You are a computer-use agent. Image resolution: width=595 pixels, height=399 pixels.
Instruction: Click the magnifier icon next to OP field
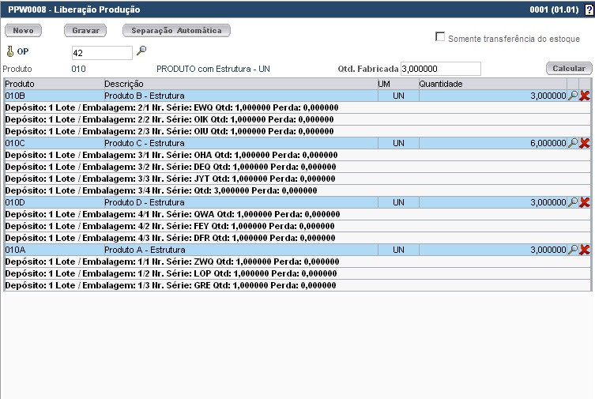point(141,51)
